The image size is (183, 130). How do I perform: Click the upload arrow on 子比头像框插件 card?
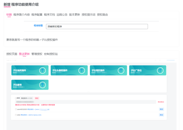(82, 70)
